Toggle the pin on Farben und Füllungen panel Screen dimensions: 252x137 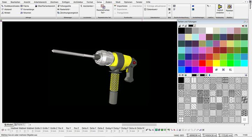245,22
